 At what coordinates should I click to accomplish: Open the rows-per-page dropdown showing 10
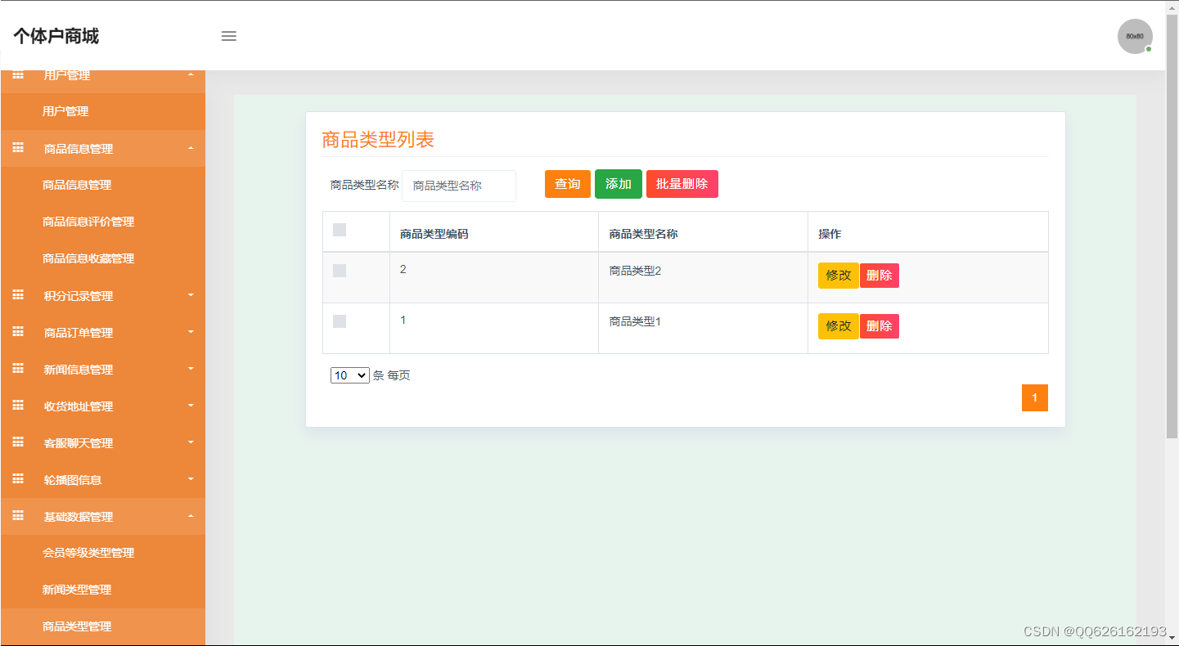350,375
